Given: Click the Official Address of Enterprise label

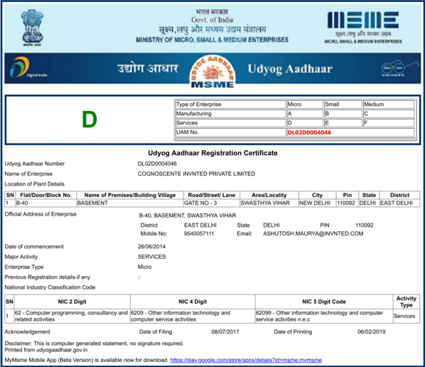Looking at the screenshot, I should point(41,214).
